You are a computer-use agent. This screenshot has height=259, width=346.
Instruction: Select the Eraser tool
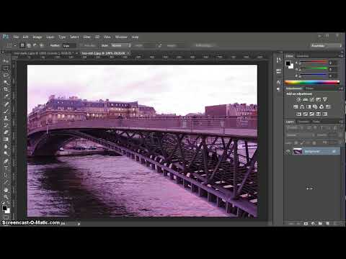coord(6,132)
